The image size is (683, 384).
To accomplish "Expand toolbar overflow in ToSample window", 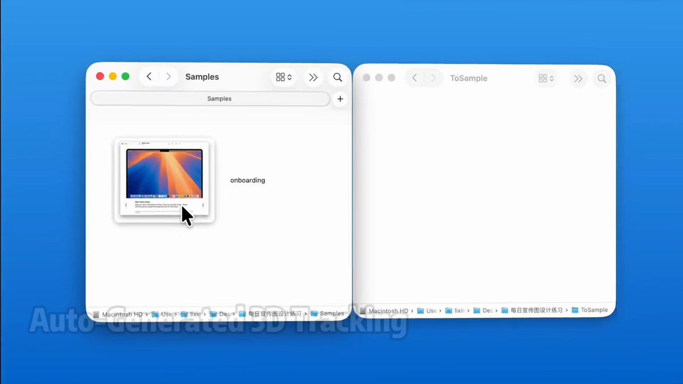I will (x=578, y=79).
